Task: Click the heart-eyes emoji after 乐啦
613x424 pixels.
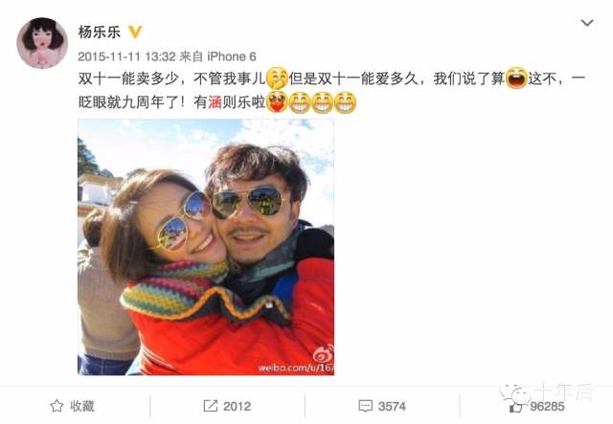Action: (277, 102)
